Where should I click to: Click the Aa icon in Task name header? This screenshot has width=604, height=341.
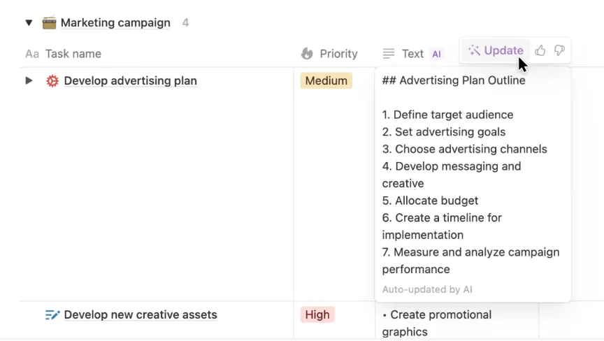32,54
